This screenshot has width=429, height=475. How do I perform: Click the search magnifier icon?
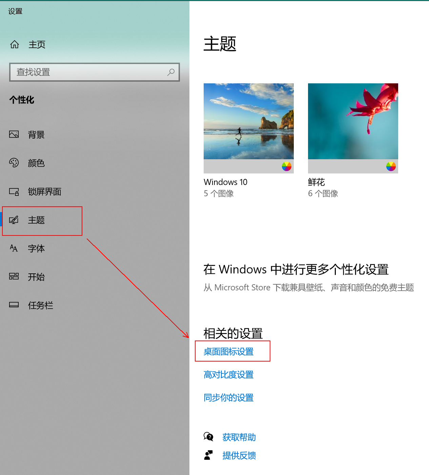171,72
